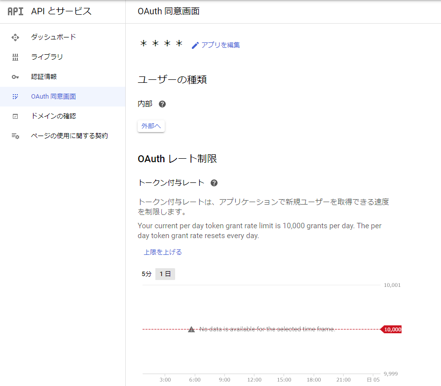
Task: Open the help icon next to 内部
Action: [x=162, y=104]
